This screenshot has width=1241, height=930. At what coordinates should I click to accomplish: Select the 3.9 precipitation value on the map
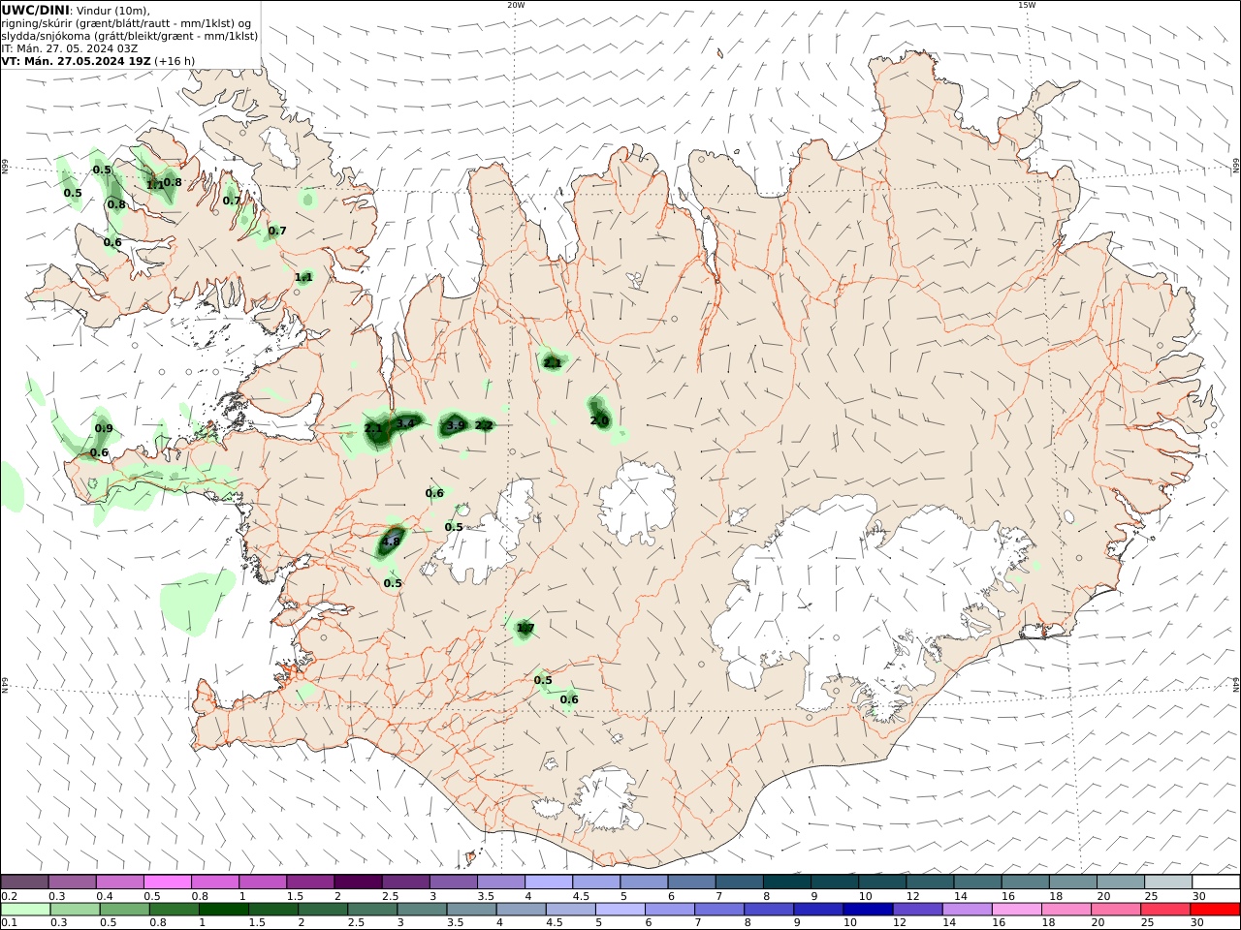(x=456, y=425)
